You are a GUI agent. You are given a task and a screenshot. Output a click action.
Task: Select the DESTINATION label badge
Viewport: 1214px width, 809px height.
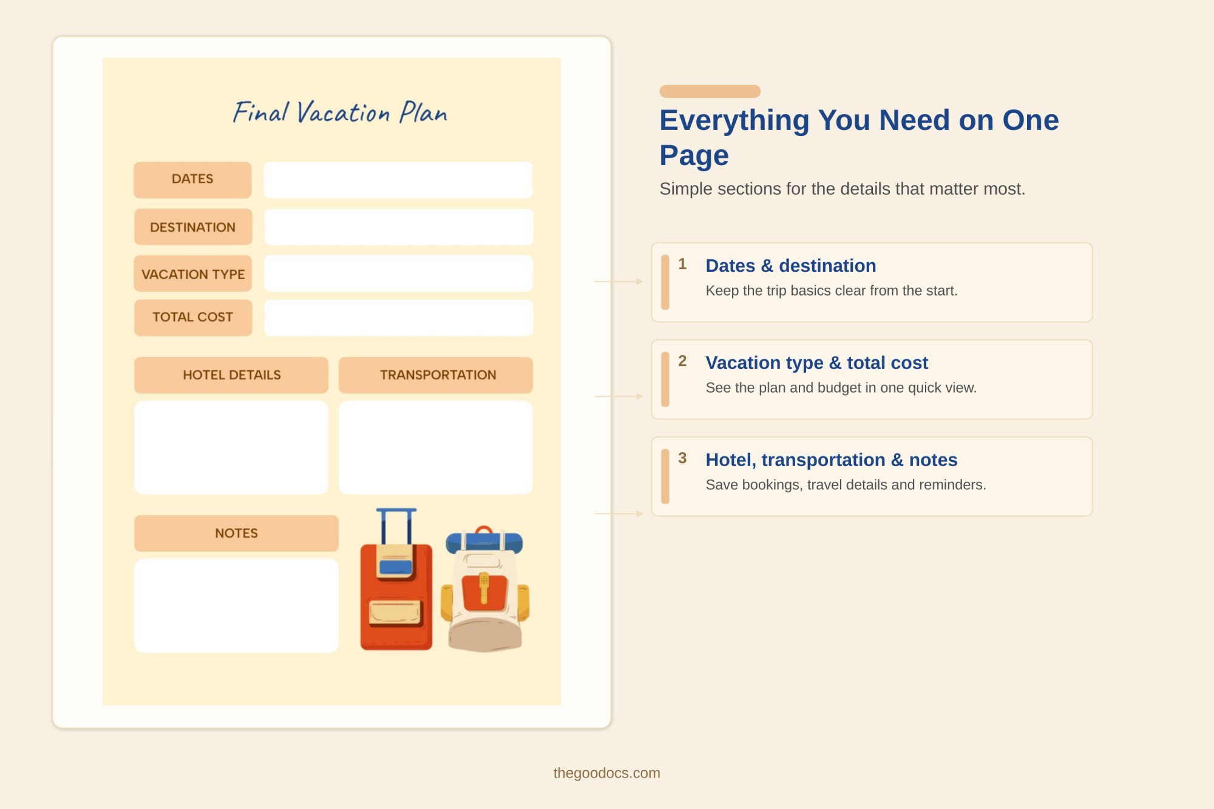click(x=192, y=226)
